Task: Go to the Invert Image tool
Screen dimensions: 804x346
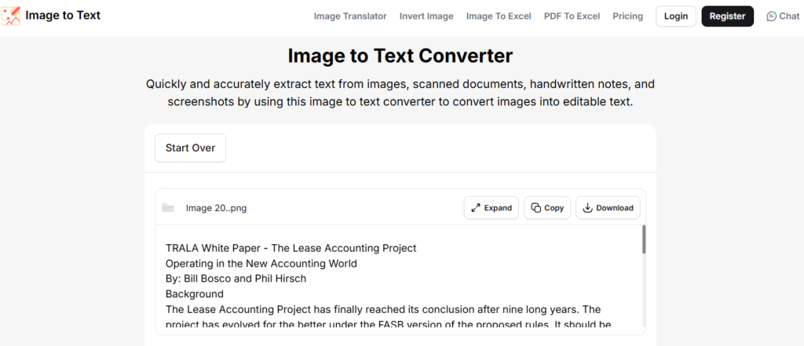Action: [x=426, y=16]
